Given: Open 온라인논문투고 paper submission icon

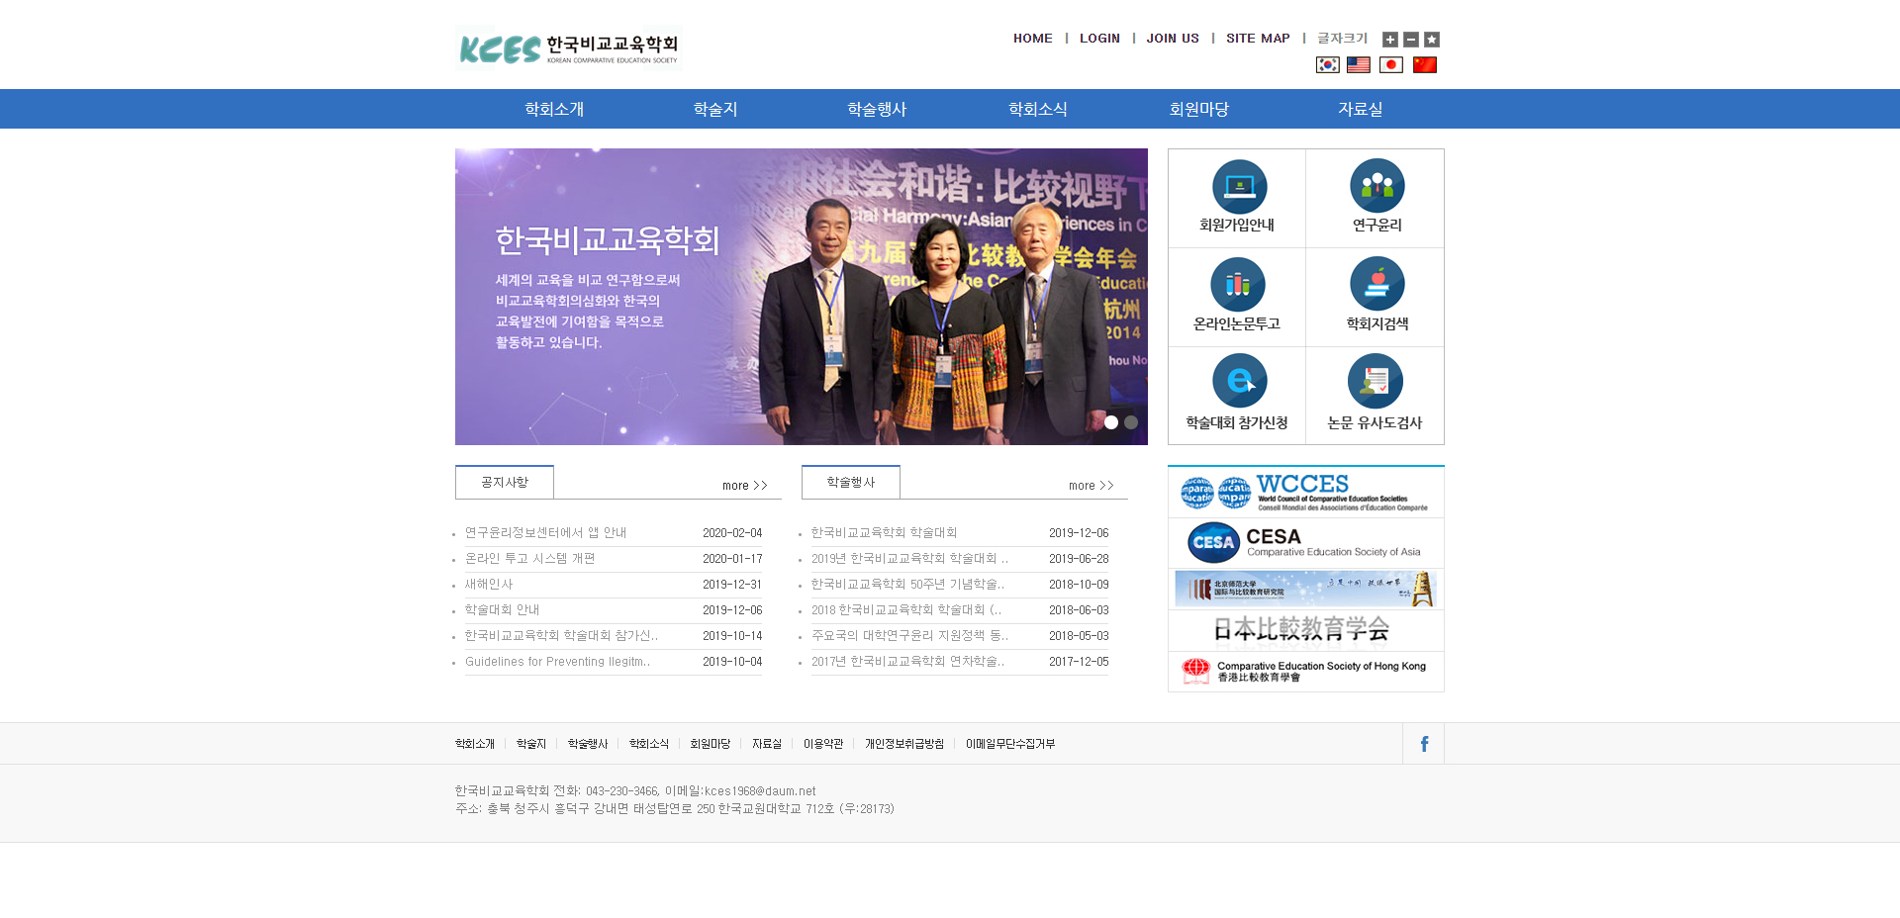Looking at the screenshot, I should click(x=1237, y=297).
